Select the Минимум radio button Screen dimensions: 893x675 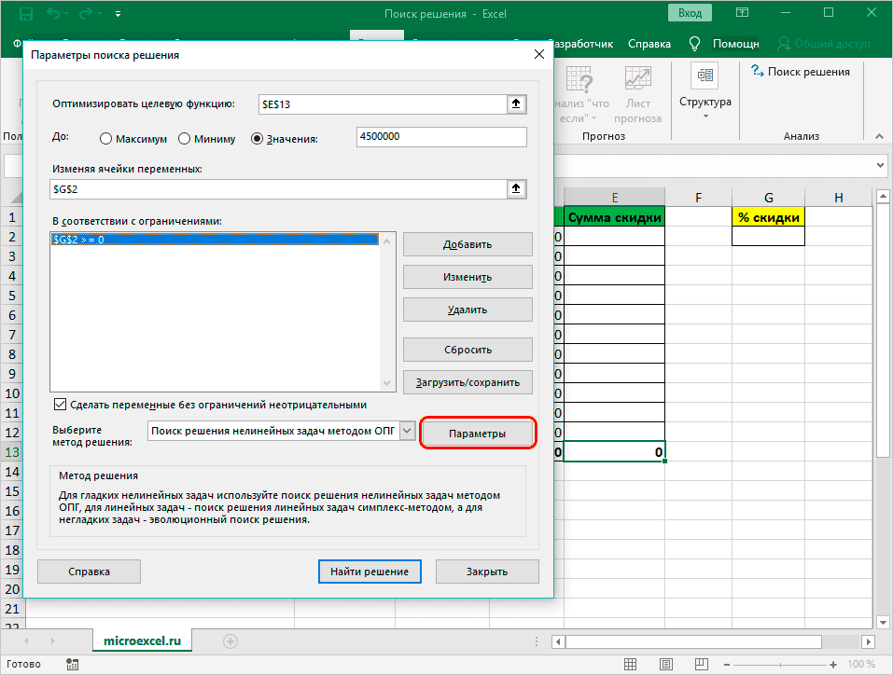coord(185,139)
